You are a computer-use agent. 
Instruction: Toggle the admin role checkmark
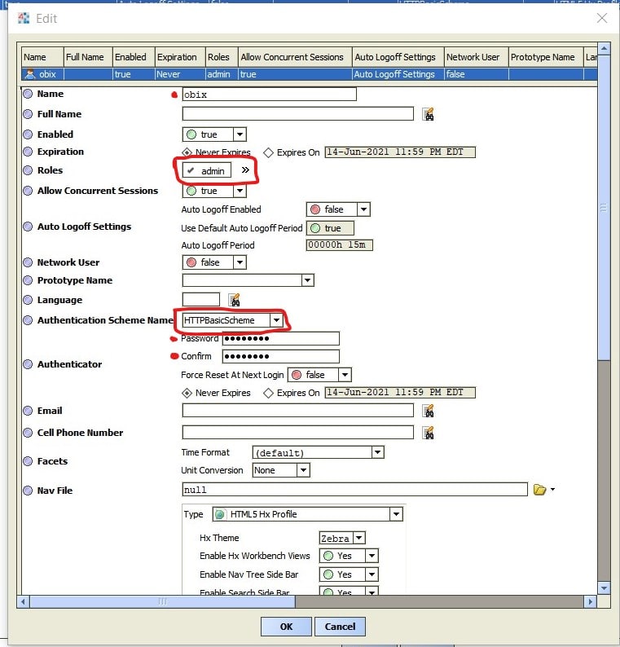tap(191, 170)
